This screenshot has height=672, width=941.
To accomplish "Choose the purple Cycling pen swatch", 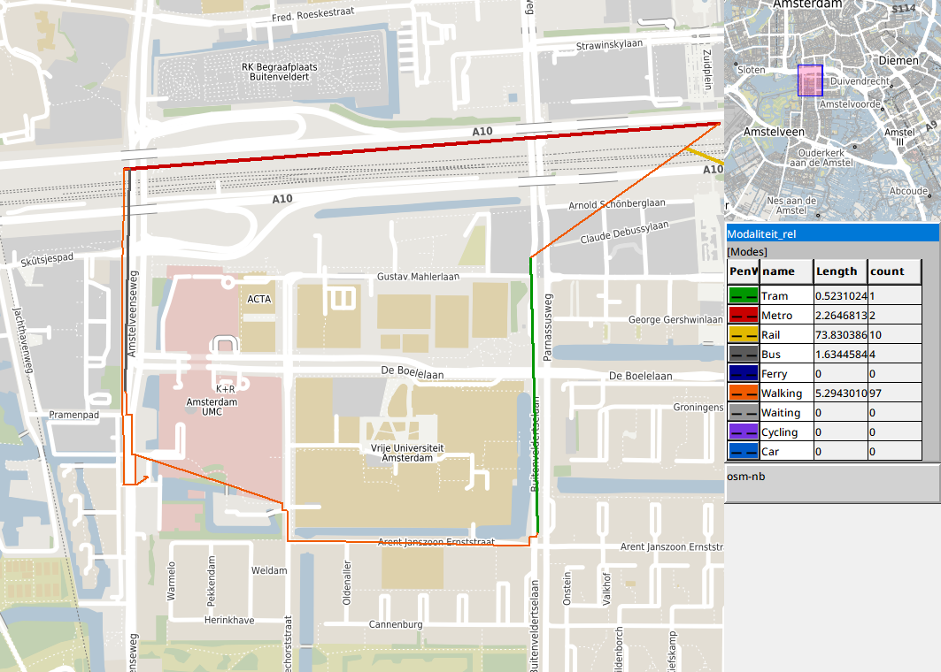I will tap(743, 432).
